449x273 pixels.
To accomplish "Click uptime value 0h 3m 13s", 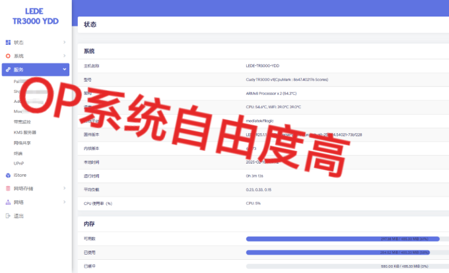I will [x=254, y=176].
